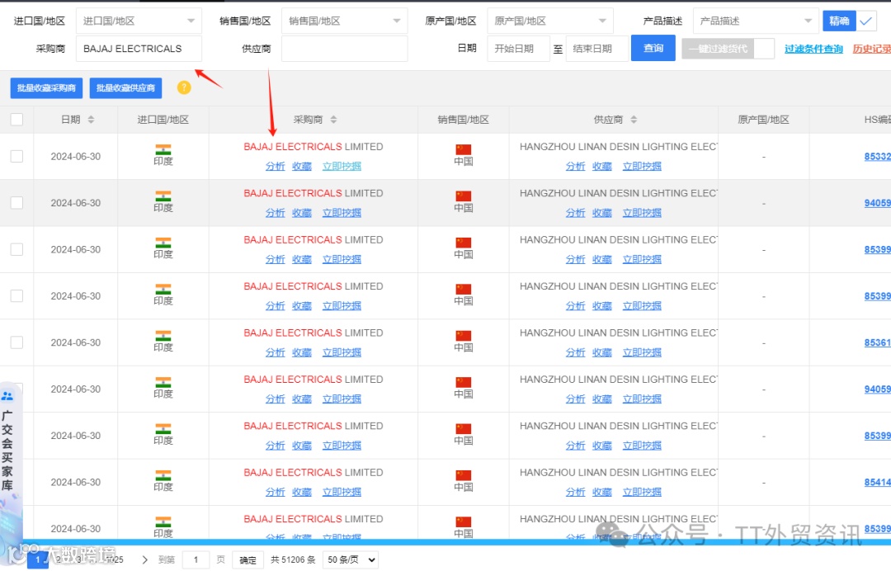891x571 pixels.
Task: Toggle the 一键过滤货代 switch
Action: (728, 49)
